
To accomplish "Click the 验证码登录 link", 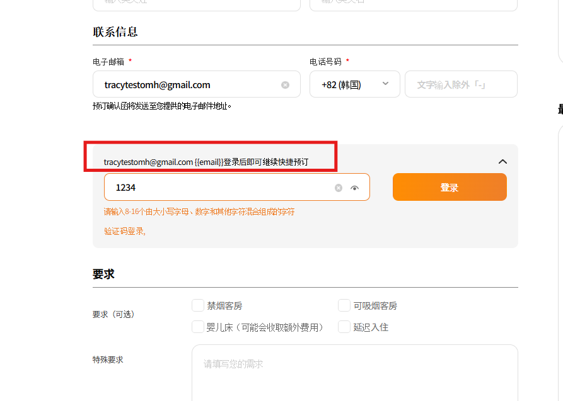I will click(125, 232).
